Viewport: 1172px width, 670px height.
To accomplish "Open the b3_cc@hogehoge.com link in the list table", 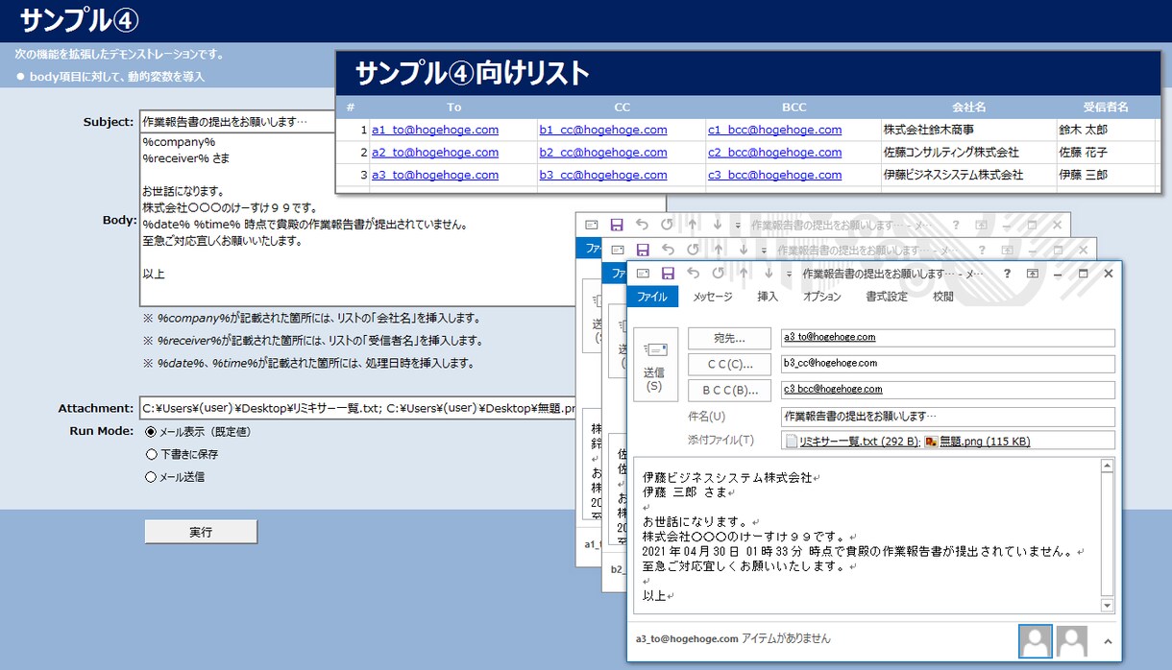I will 603,175.
